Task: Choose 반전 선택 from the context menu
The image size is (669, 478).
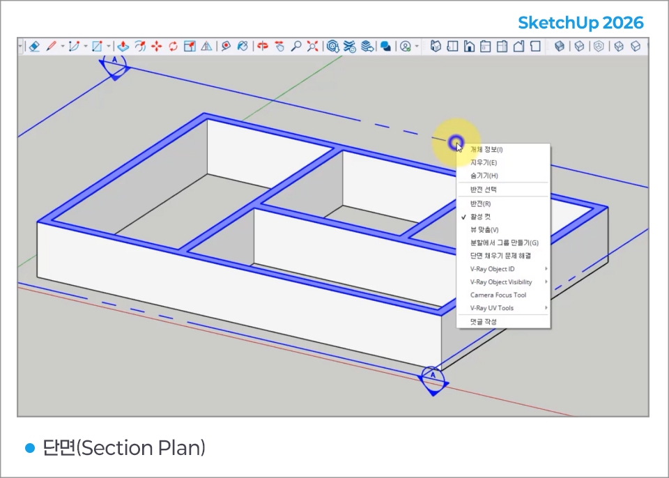Action: point(503,190)
